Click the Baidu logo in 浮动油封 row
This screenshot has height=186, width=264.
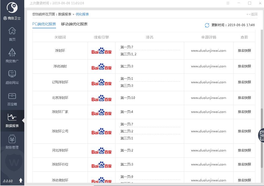tap(101, 67)
